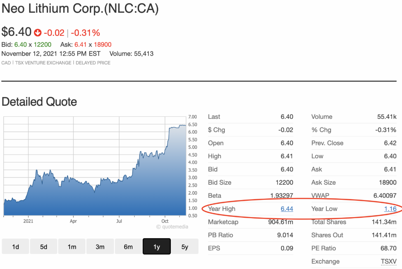
Task: Open the Year High 6.44 link
Action: (x=287, y=209)
